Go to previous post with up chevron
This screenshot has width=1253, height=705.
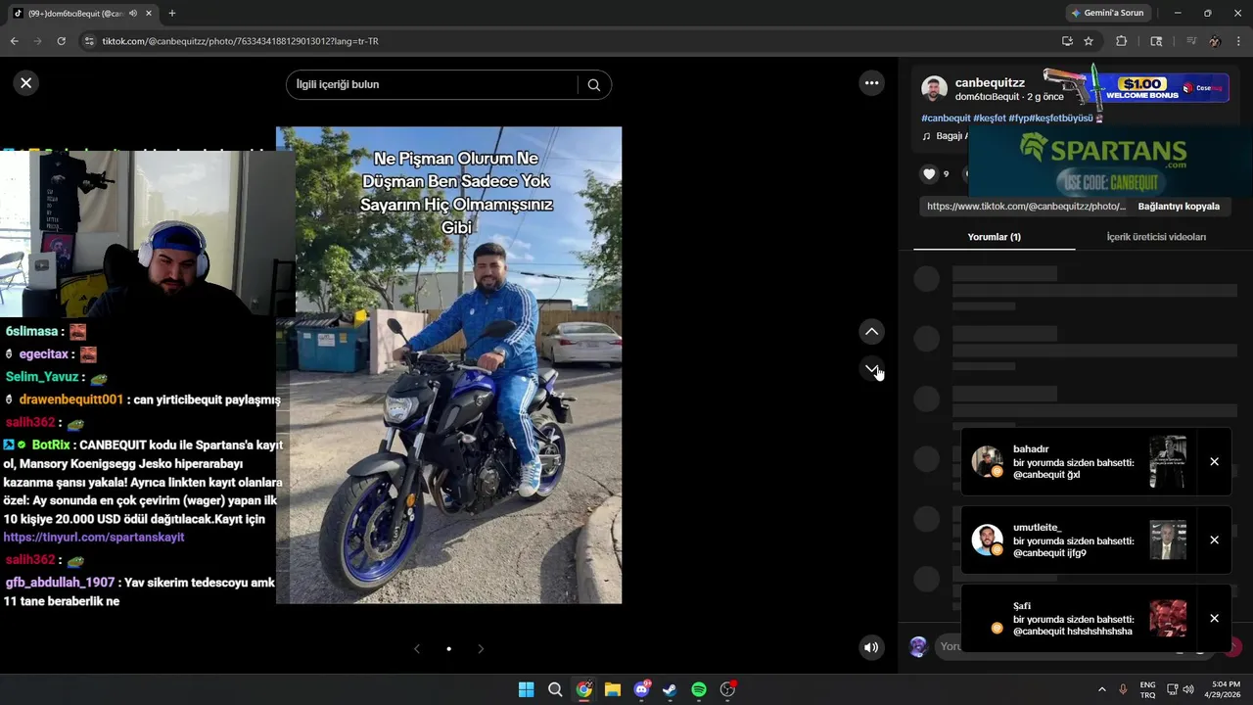871,332
